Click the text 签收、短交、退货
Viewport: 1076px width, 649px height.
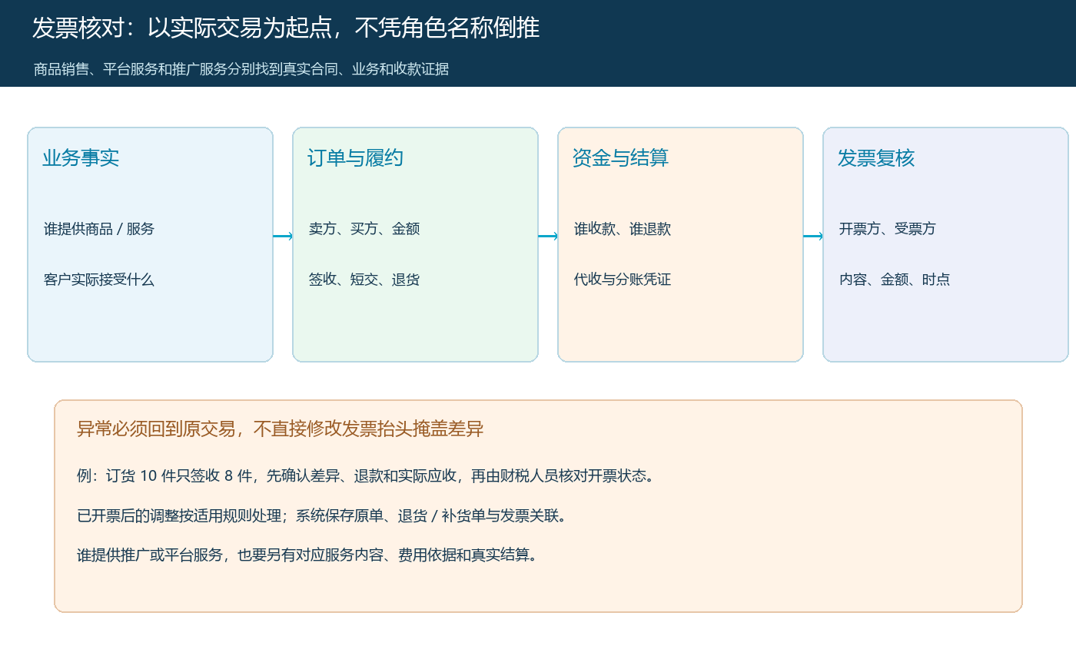pyautogui.click(x=364, y=280)
